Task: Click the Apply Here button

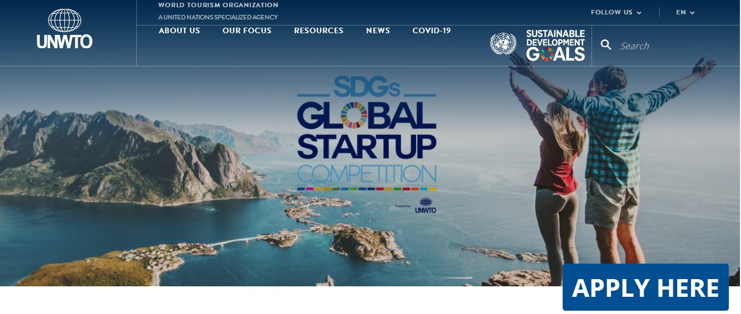Action: click(645, 287)
